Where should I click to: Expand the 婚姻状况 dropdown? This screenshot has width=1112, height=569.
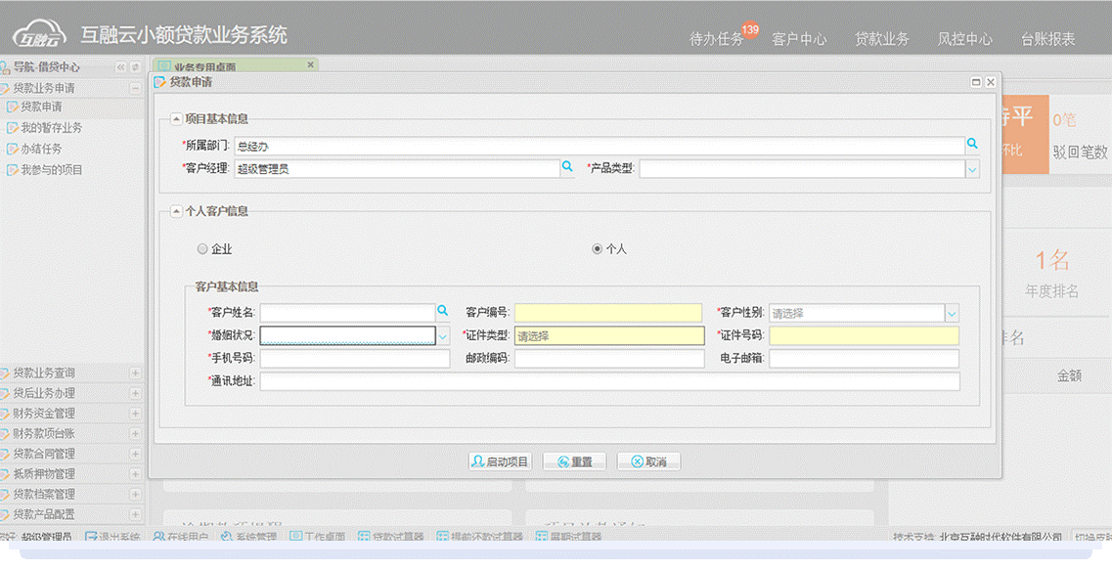[x=442, y=336]
